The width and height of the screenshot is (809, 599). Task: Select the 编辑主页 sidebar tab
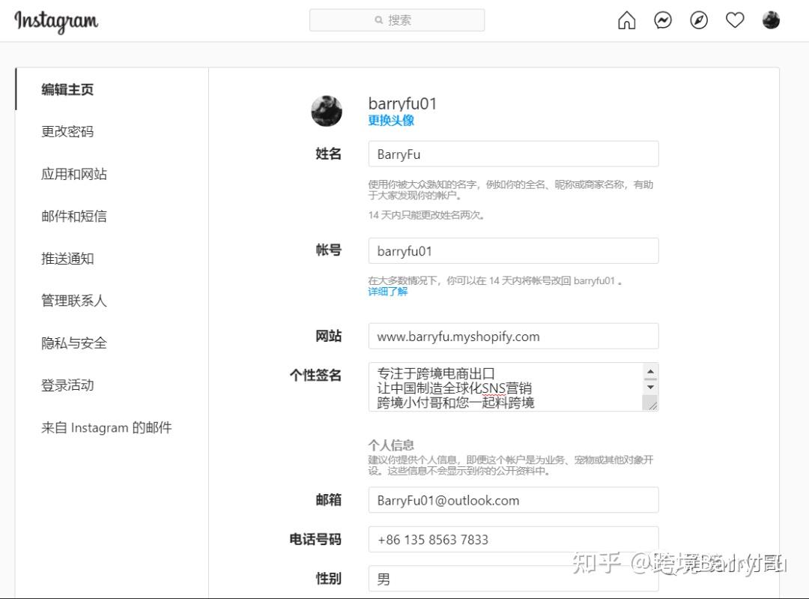(x=67, y=89)
